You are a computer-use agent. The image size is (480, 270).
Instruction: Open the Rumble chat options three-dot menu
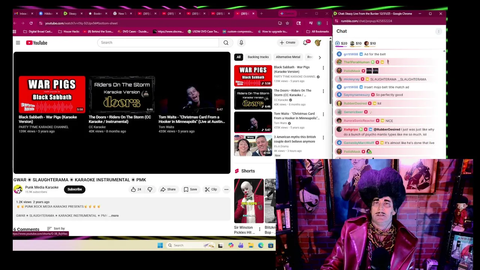[438, 31]
